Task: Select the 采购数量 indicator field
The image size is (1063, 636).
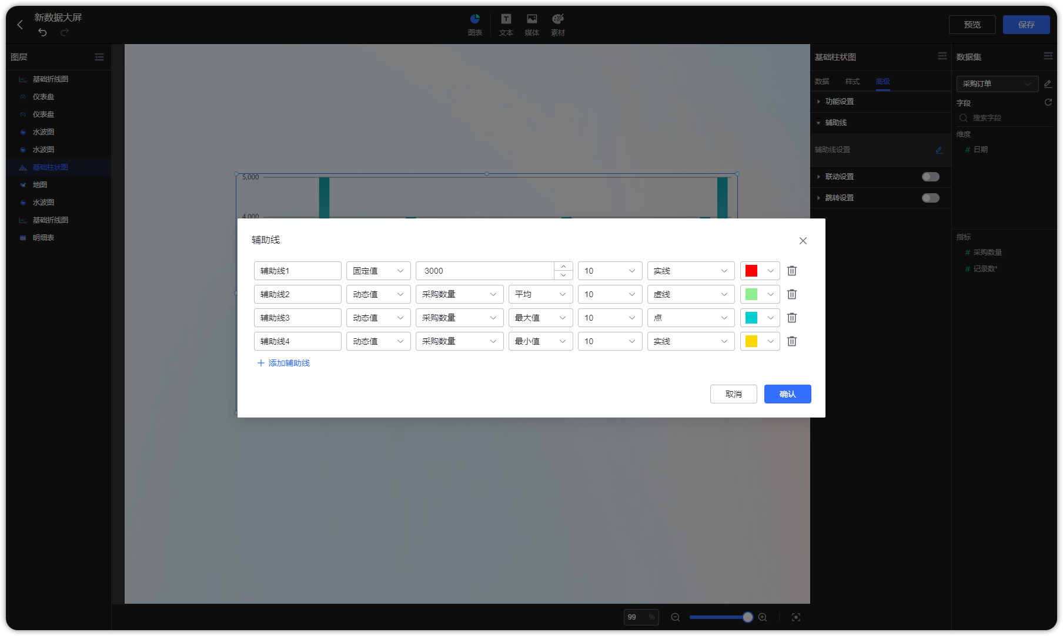Action: (x=988, y=253)
